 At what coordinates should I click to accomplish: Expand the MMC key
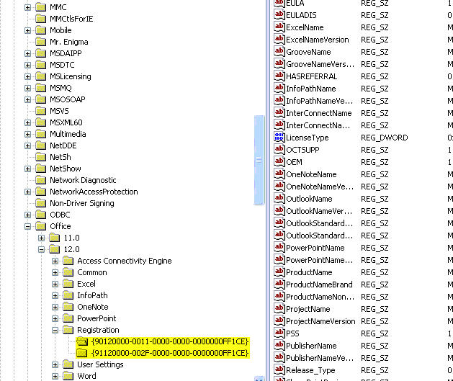click(28, 7)
